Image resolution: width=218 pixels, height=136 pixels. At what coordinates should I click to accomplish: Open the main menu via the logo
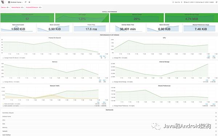pyautogui.click(x=3, y=2)
